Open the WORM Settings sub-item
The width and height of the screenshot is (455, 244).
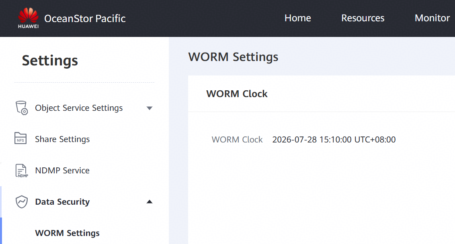(67, 233)
